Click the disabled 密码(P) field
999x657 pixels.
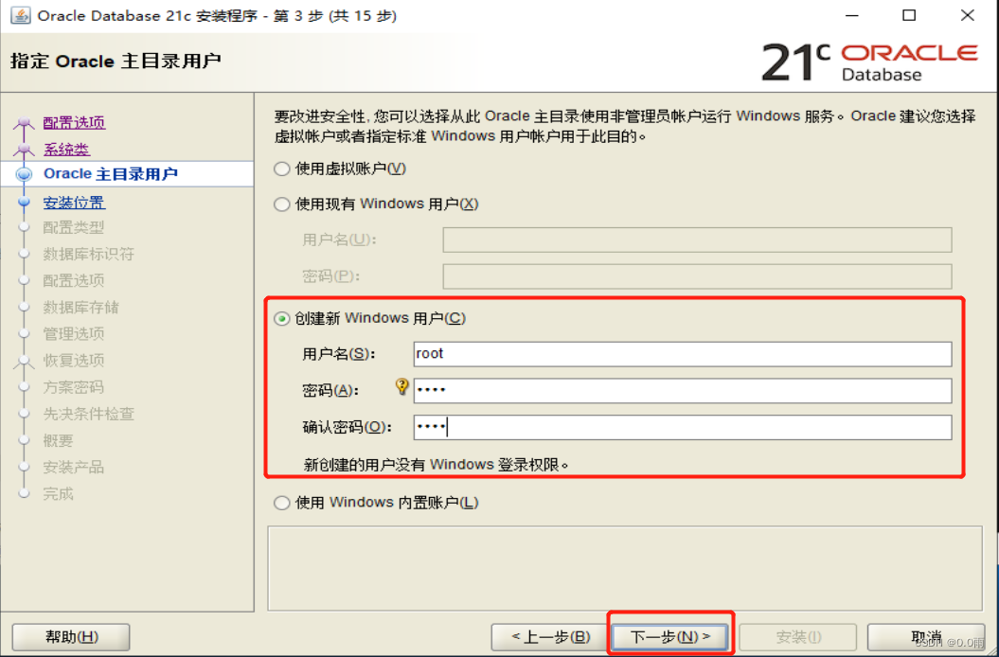697,276
